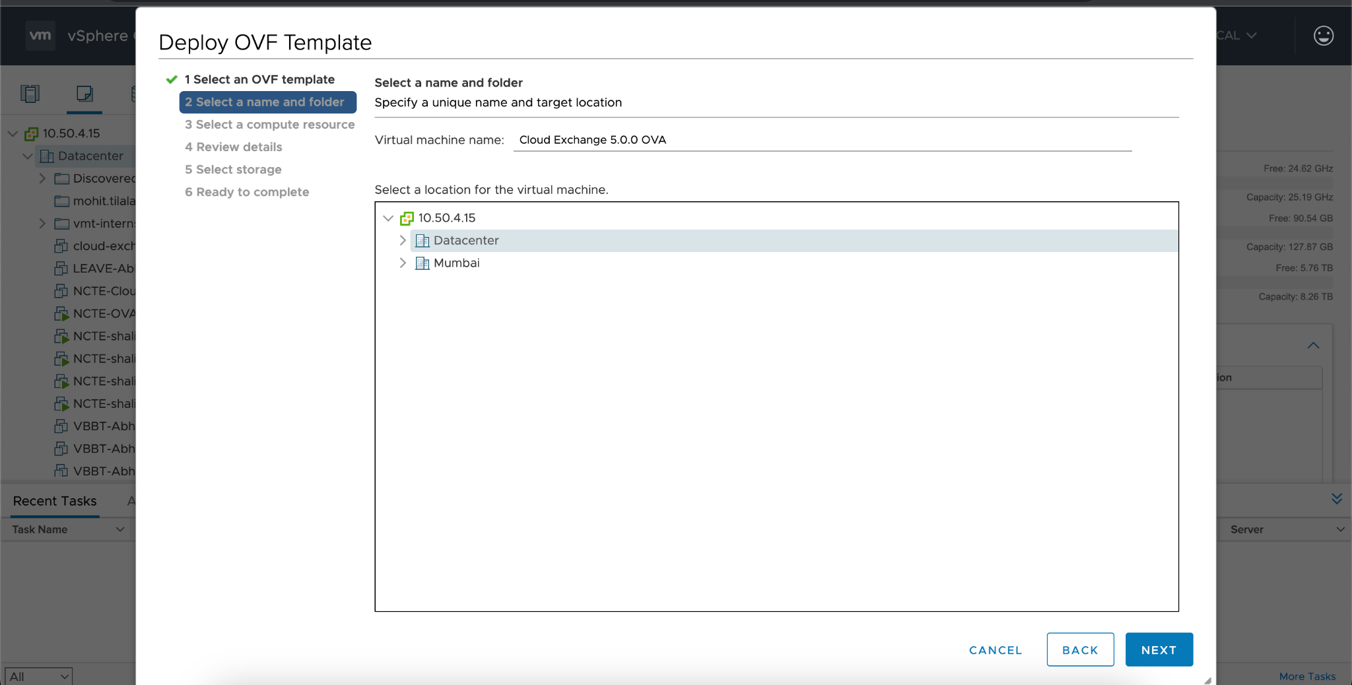Collapse the Recent Tasks panel with double chevron
Screen dimensions: 1352x685
point(1337,498)
